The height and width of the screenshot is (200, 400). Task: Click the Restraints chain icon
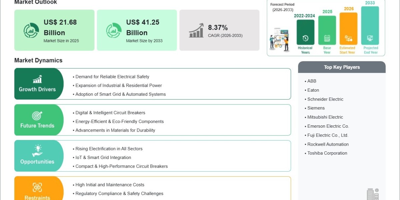tap(37, 187)
